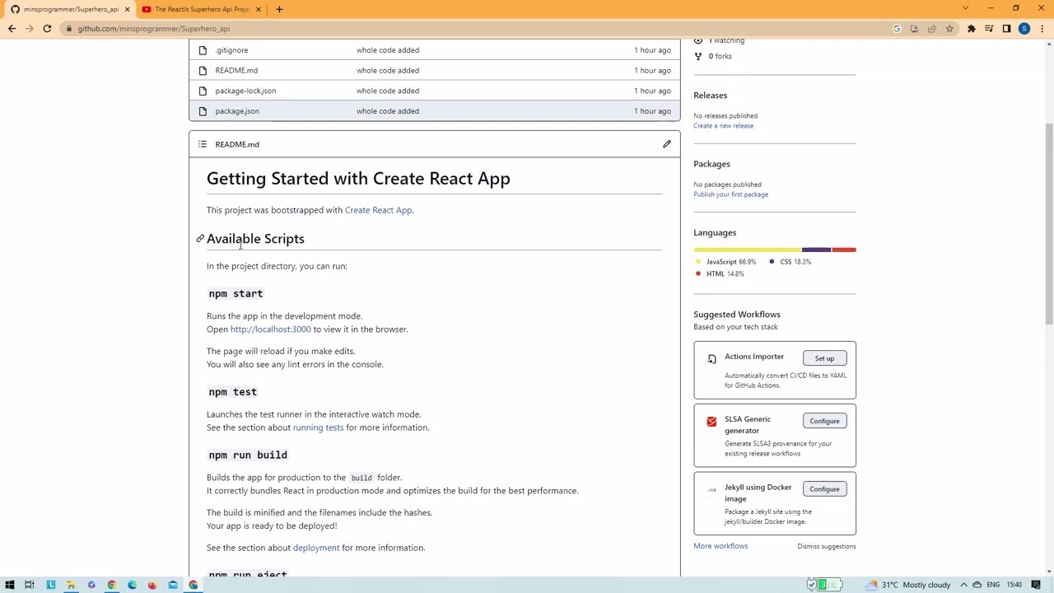Image resolution: width=1054 pixels, height=593 pixels.
Task: Click the 0 forks link
Action: tap(713, 56)
